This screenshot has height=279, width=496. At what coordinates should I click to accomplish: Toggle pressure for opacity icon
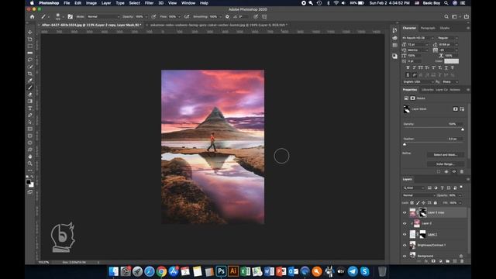pos(153,16)
